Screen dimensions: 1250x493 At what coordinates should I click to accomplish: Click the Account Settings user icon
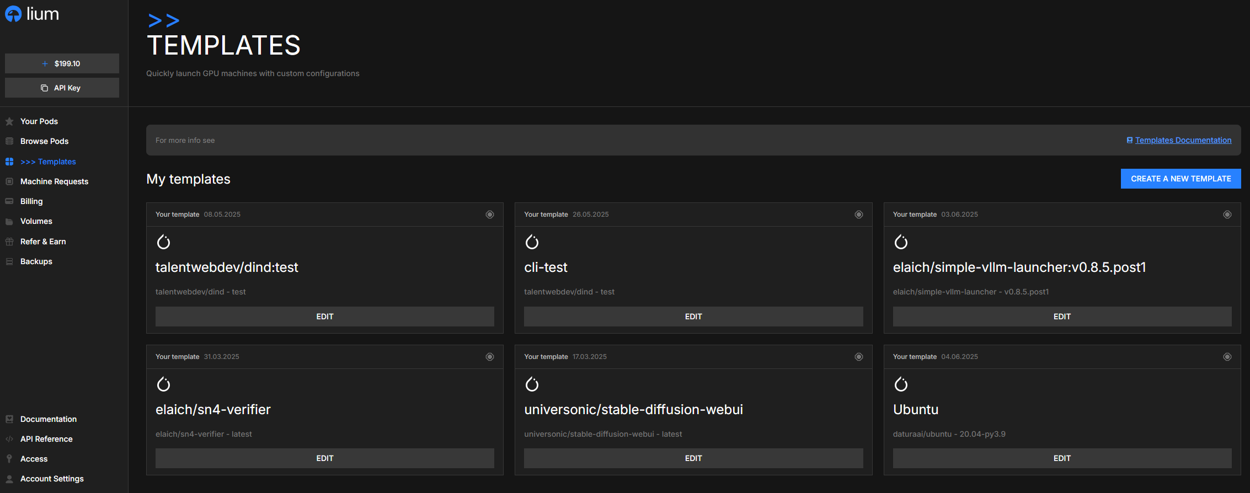pyautogui.click(x=9, y=479)
